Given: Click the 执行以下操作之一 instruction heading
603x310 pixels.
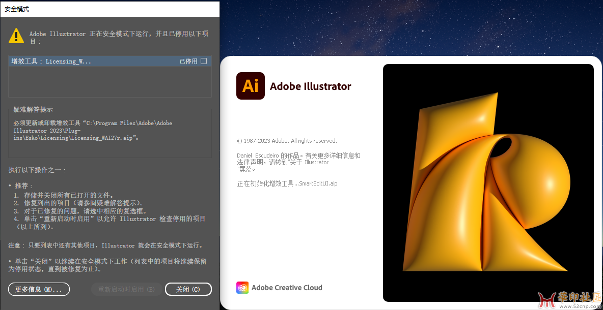Looking at the screenshot, I should tap(37, 170).
